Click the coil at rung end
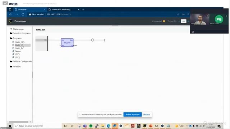Image resolution: width=230 pixels, height=129 pixels. pyautogui.click(x=93, y=40)
